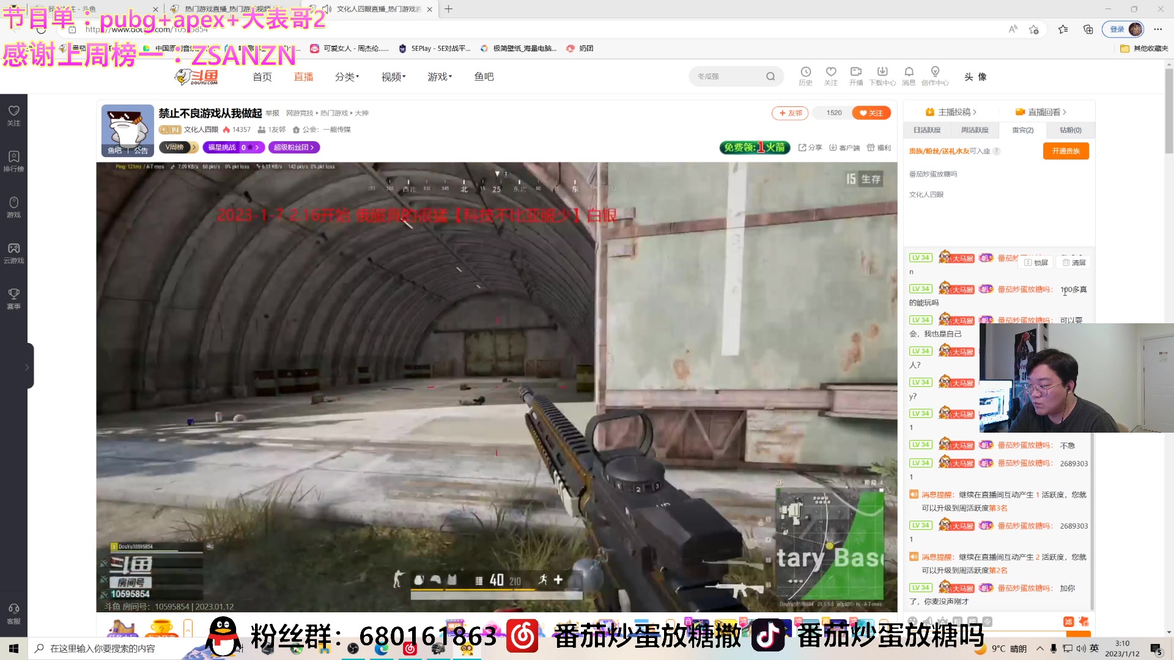1174x660 pixels.
Task: Open the 网游竞技 breadcrumb link
Action: (300, 113)
